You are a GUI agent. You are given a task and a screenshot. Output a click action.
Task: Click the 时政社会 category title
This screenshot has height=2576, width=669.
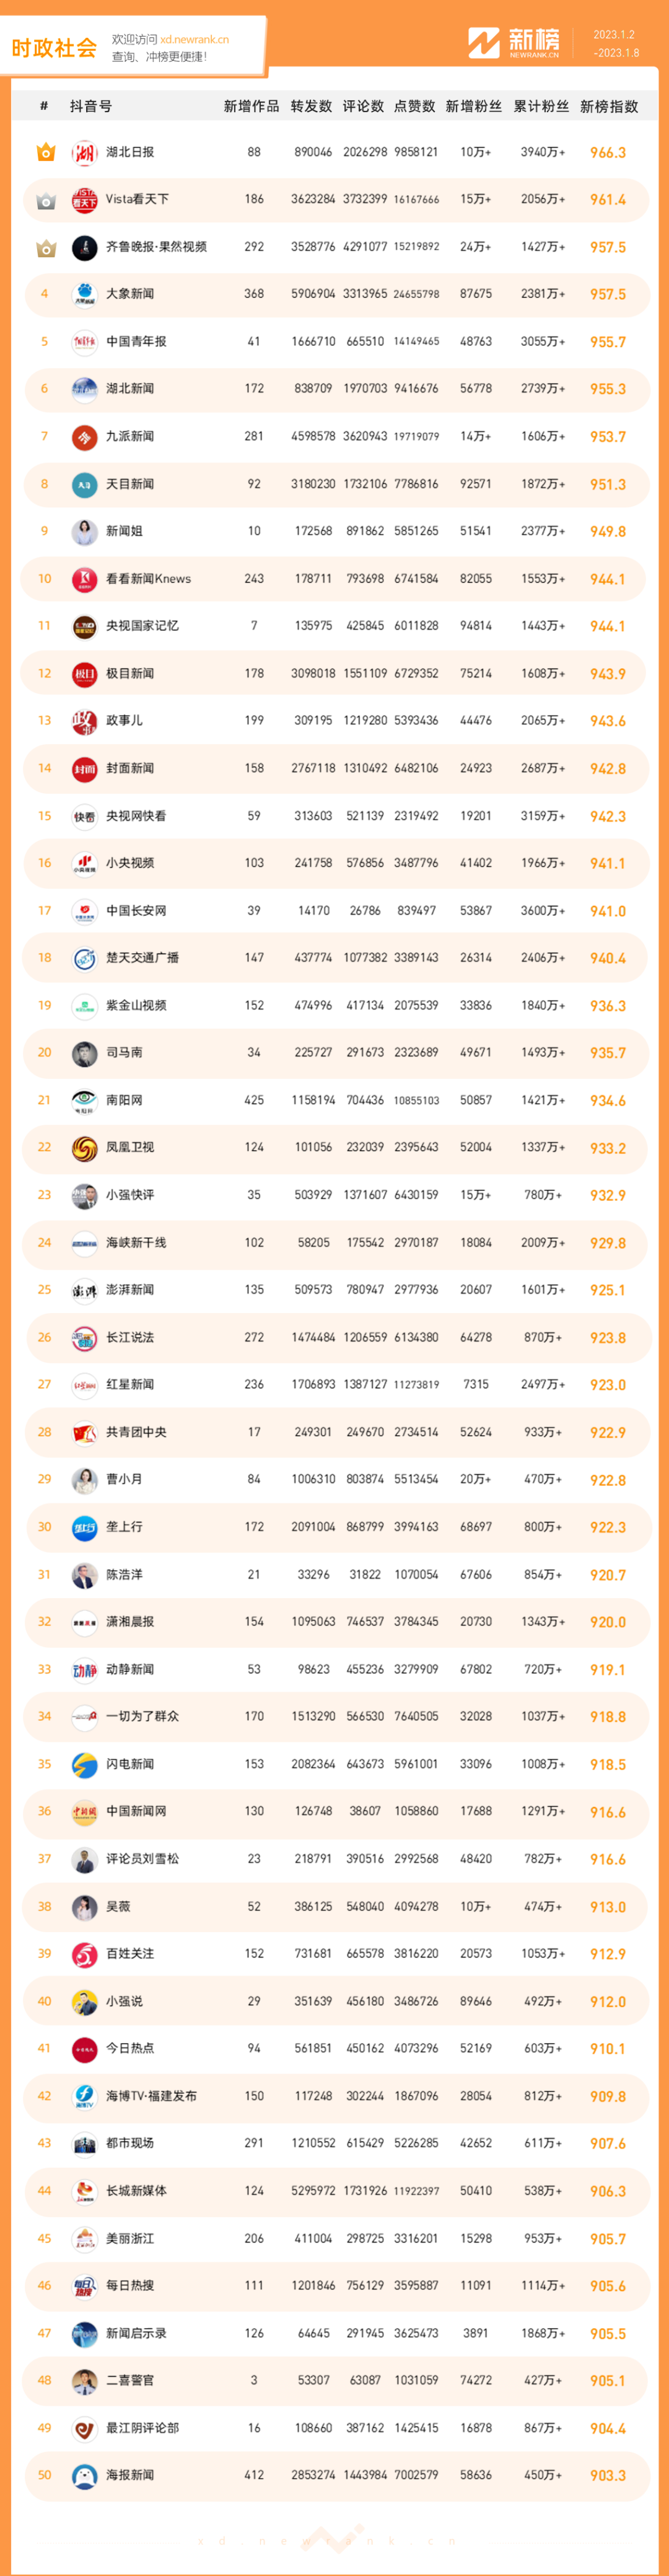point(54,48)
